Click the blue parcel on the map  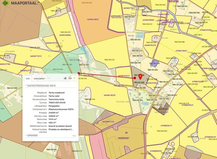[155, 63]
